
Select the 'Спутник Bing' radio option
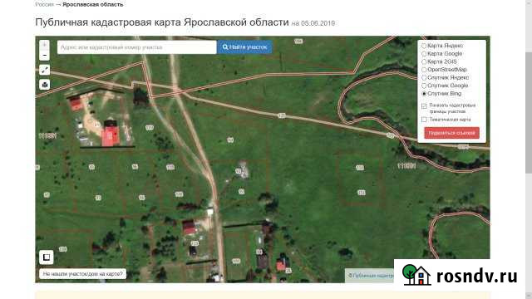[x=424, y=94]
